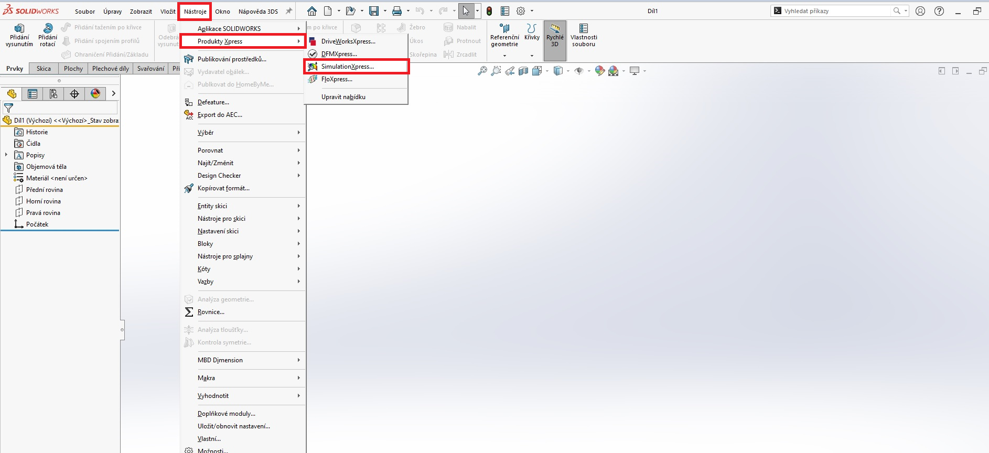Click the Open folder icon
Viewport: 989px width, 453px height.
[x=350, y=11]
